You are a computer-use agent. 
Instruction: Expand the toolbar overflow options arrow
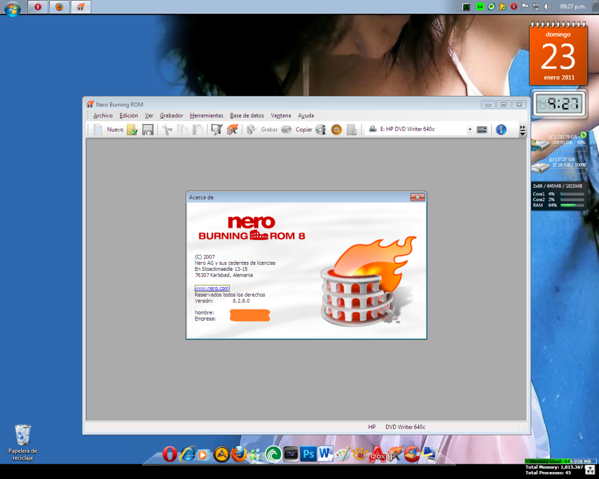point(522,130)
